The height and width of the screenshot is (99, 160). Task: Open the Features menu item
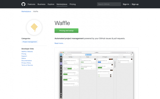click(x=31, y=4)
